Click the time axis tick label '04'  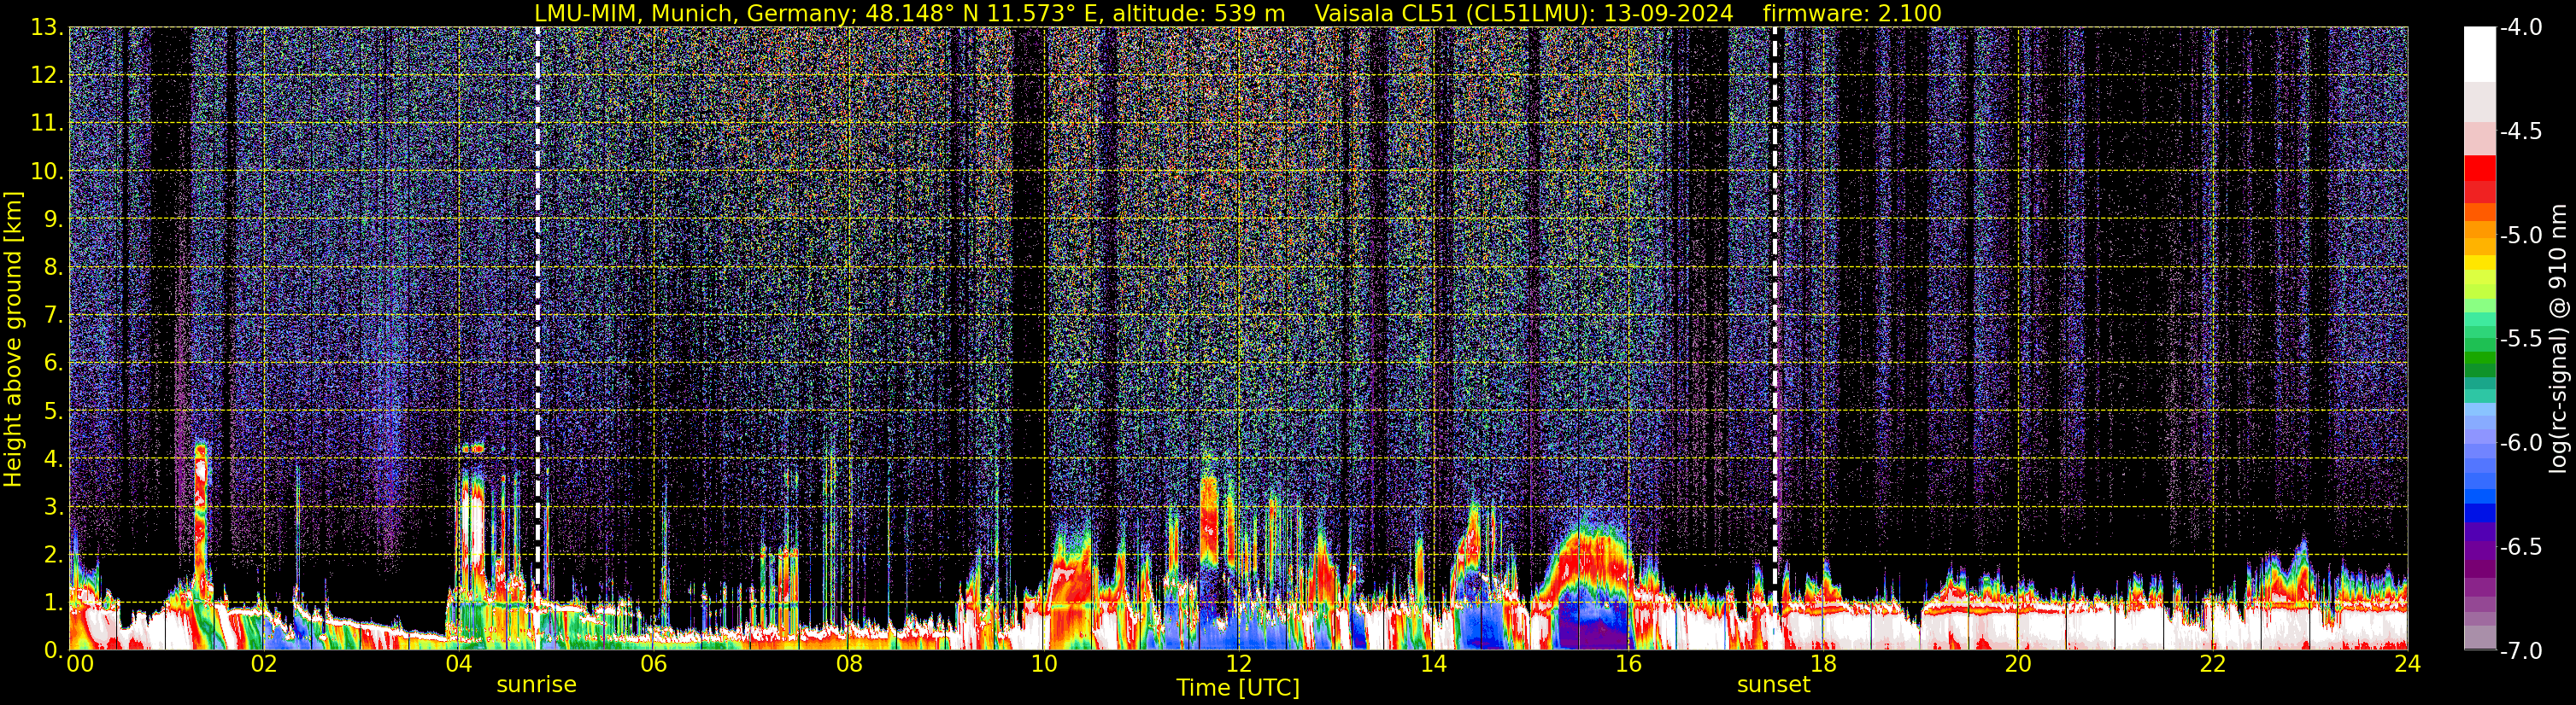pos(459,664)
